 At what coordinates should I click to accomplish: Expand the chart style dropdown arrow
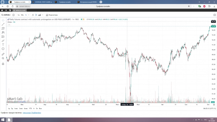click(43, 15)
